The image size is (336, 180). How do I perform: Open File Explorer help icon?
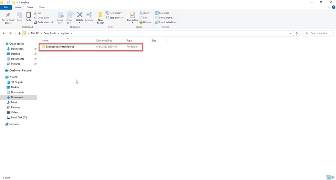334,7
